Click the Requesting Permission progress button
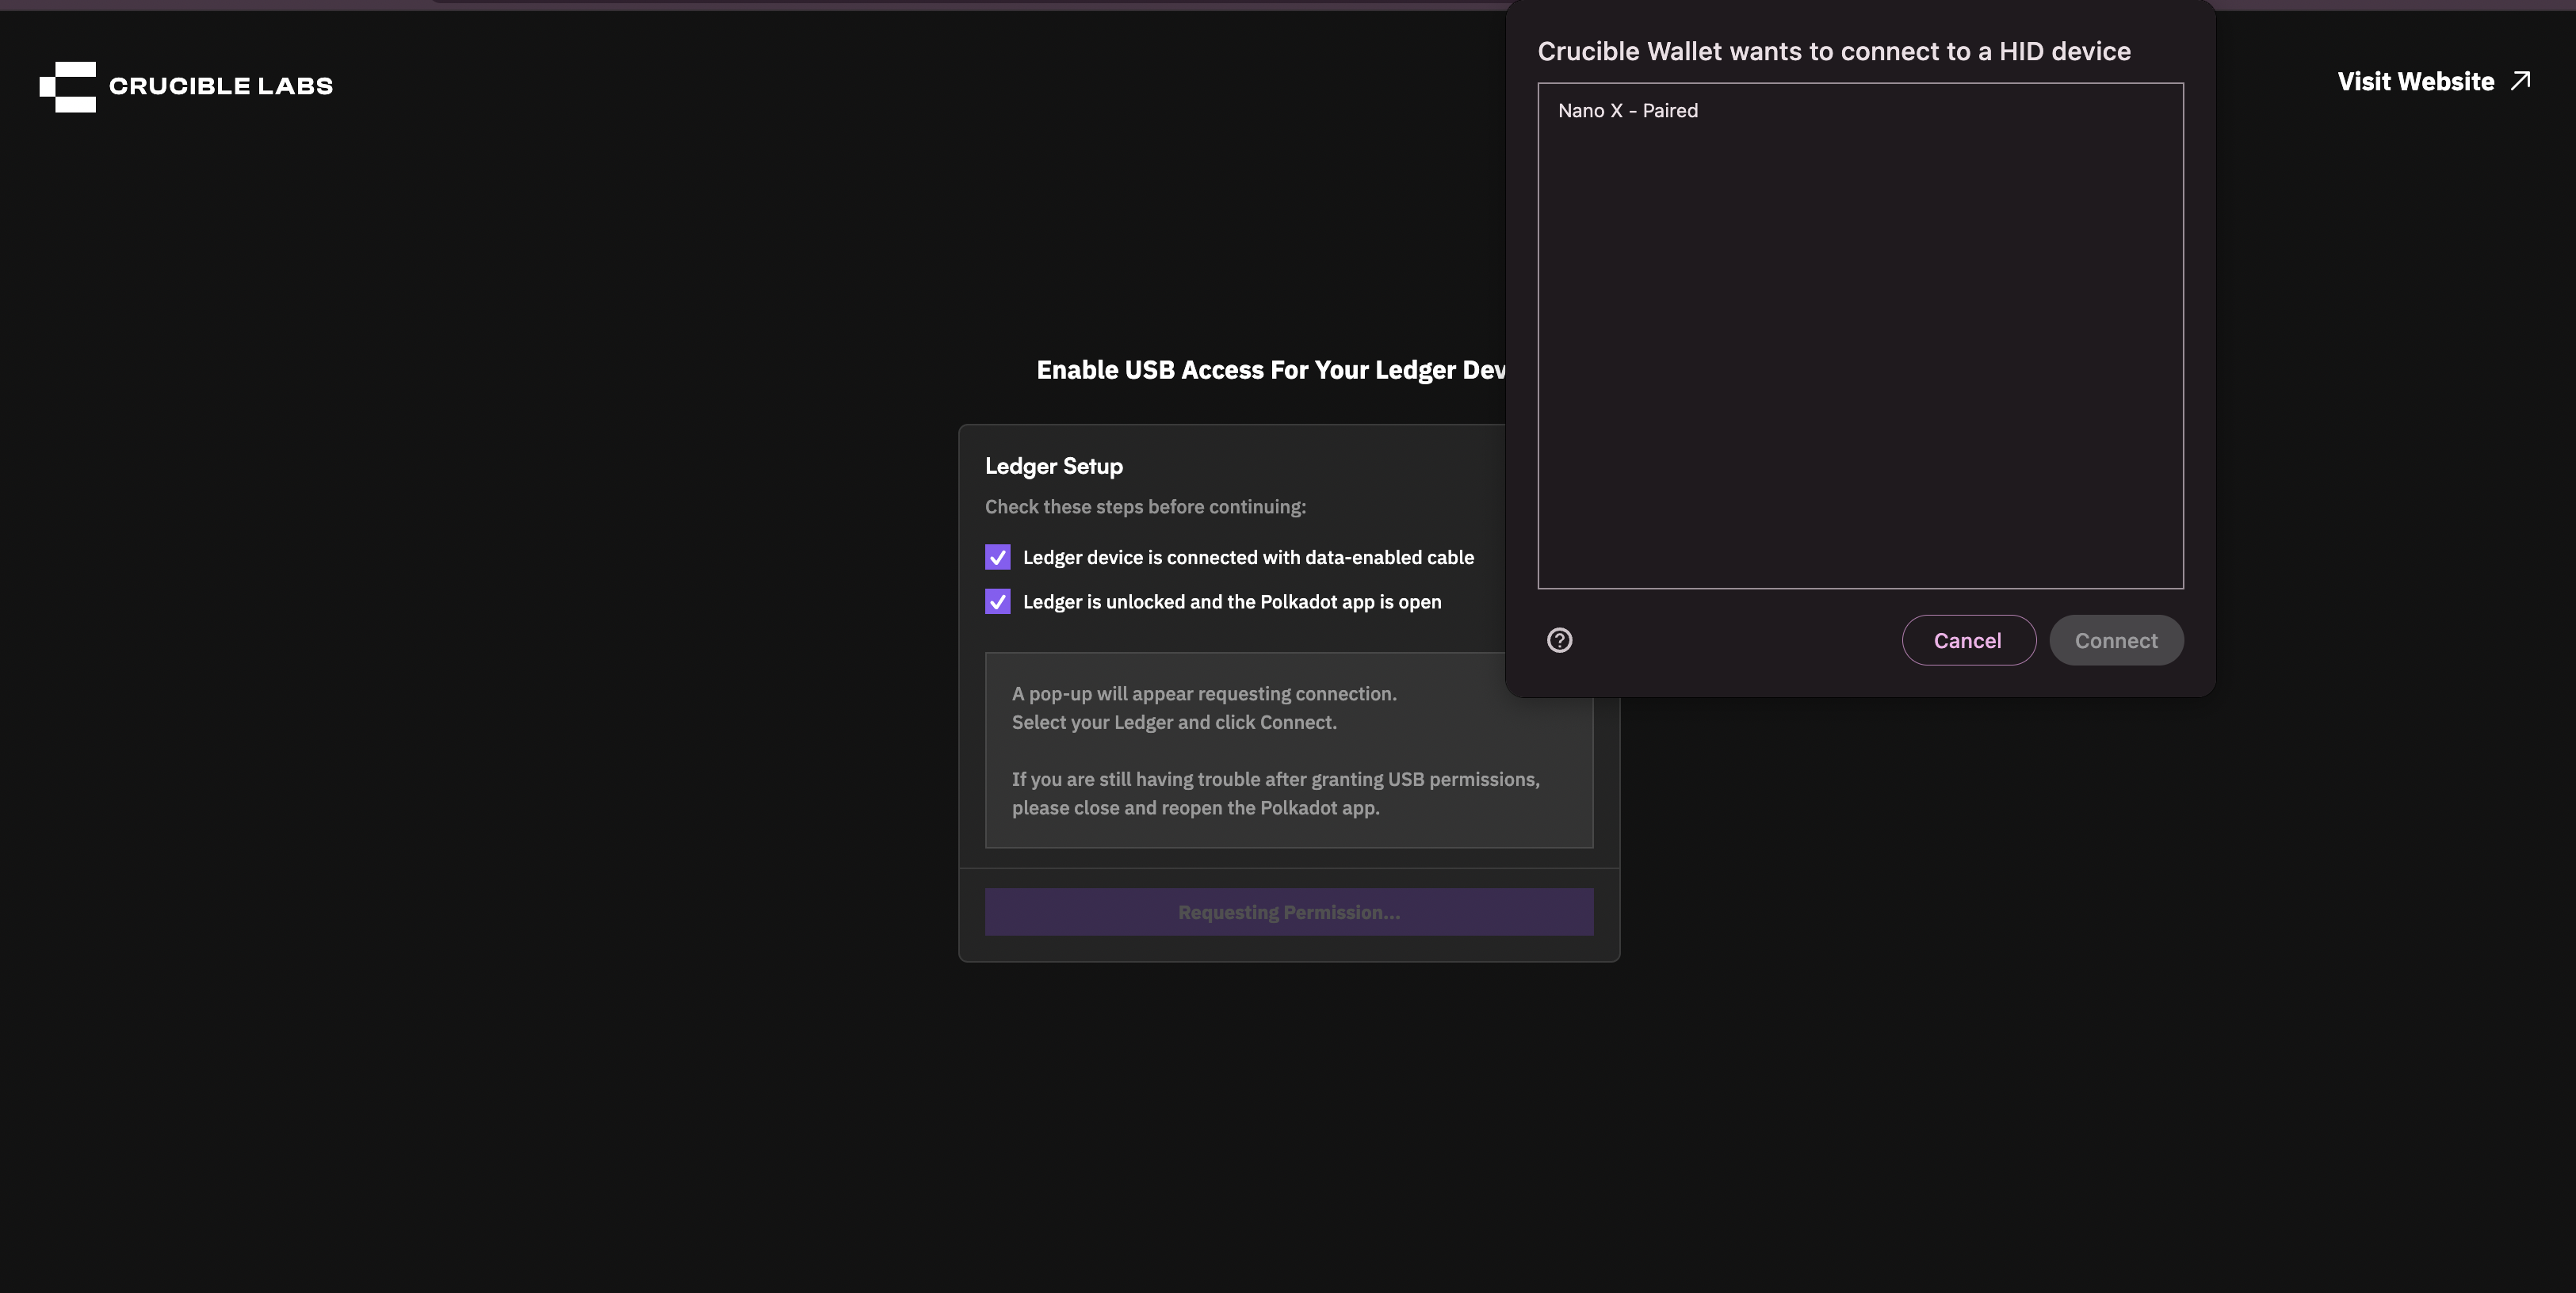This screenshot has height=1293, width=2576. (x=1288, y=911)
